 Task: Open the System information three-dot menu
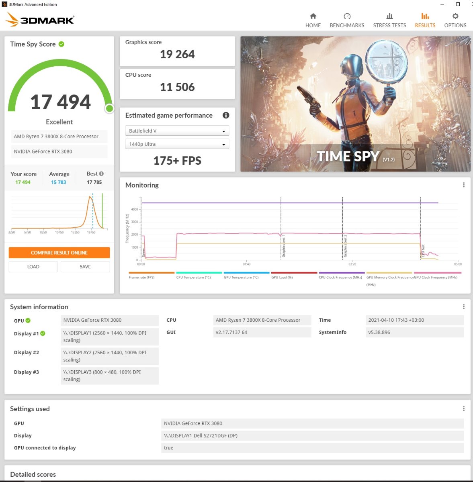[464, 306]
